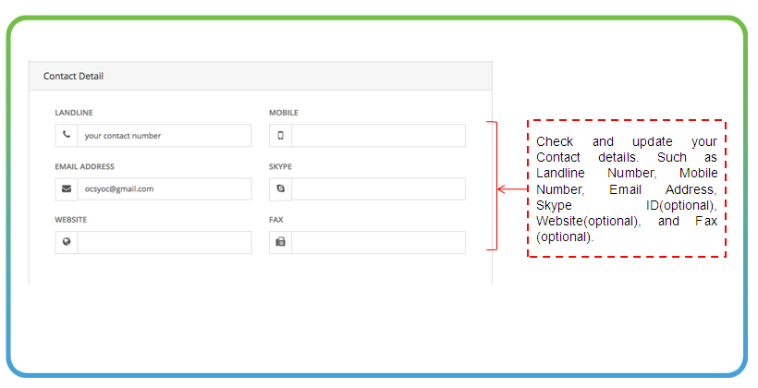
Task: Click the LANDLINE field label
Action: coord(74,113)
